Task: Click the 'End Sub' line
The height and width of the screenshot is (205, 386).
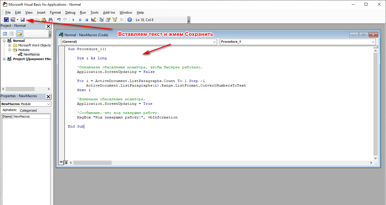Action: coord(76,126)
